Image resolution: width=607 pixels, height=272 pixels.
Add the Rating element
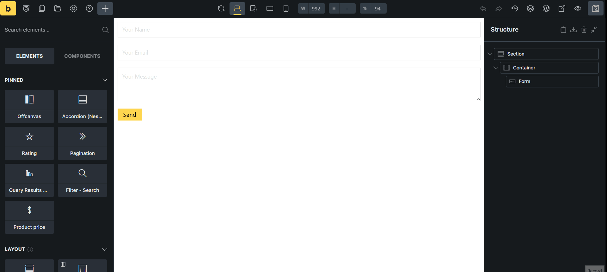click(29, 143)
